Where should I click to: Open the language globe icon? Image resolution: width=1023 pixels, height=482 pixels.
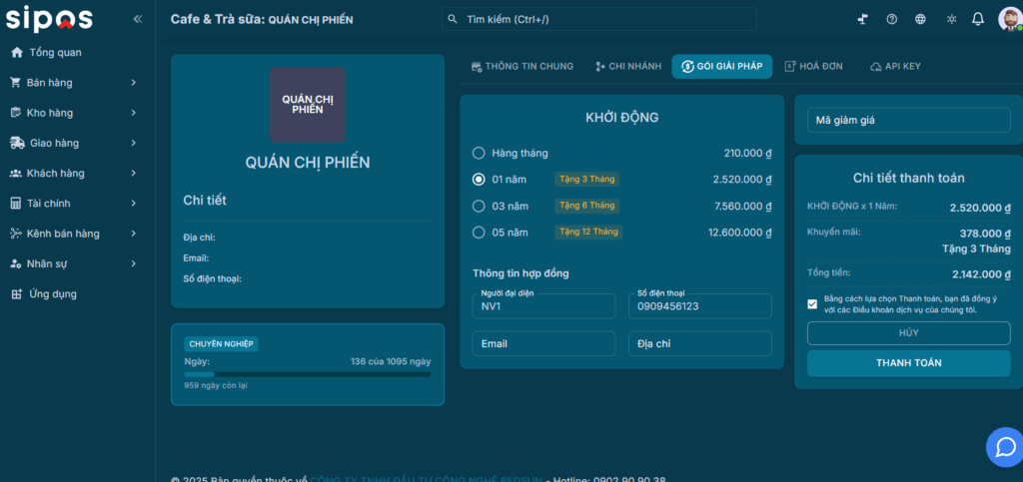[x=920, y=19]
